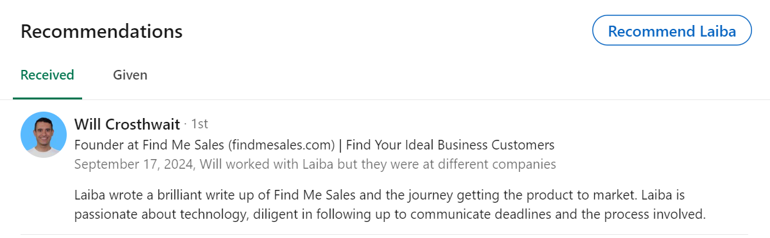The height and width of the screenshot is (238, 770).
Task: Click the Recommend Laiba button
Action: (x=672, y=31)
